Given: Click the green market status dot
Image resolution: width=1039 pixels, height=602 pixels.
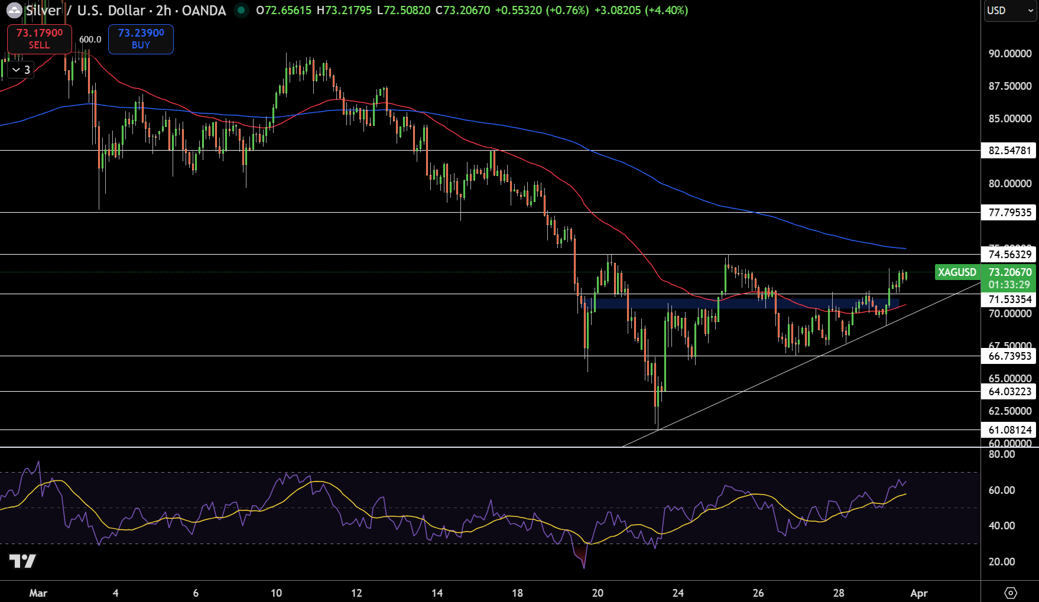Looking at the screenshot, I should click(x=241, y=11).
